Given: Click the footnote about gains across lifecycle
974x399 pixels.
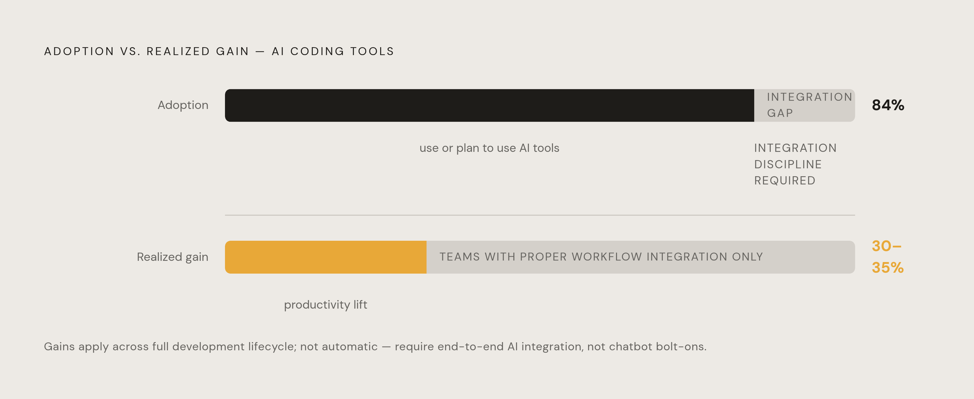Looking at the screenshot, I should click(x=375, y=347).
